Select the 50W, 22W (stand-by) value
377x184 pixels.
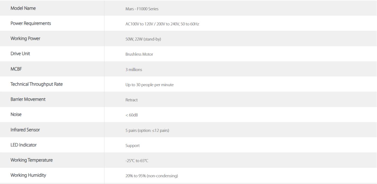pos(141,39)
